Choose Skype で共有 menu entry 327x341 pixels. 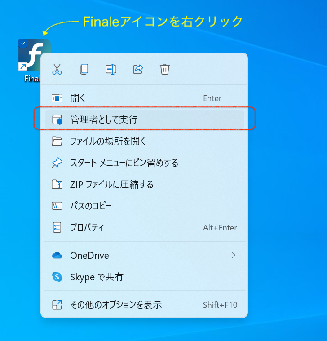pos(144,277)
